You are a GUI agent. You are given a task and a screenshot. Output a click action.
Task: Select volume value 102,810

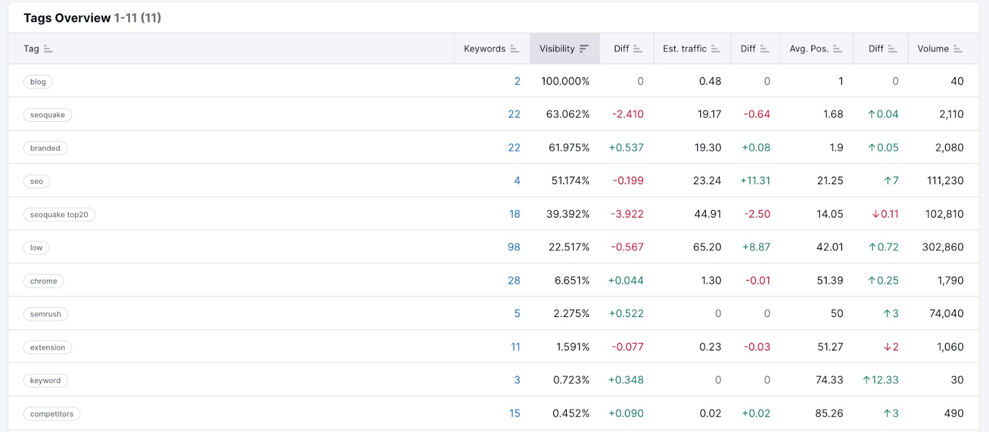[x=944, y=214]
